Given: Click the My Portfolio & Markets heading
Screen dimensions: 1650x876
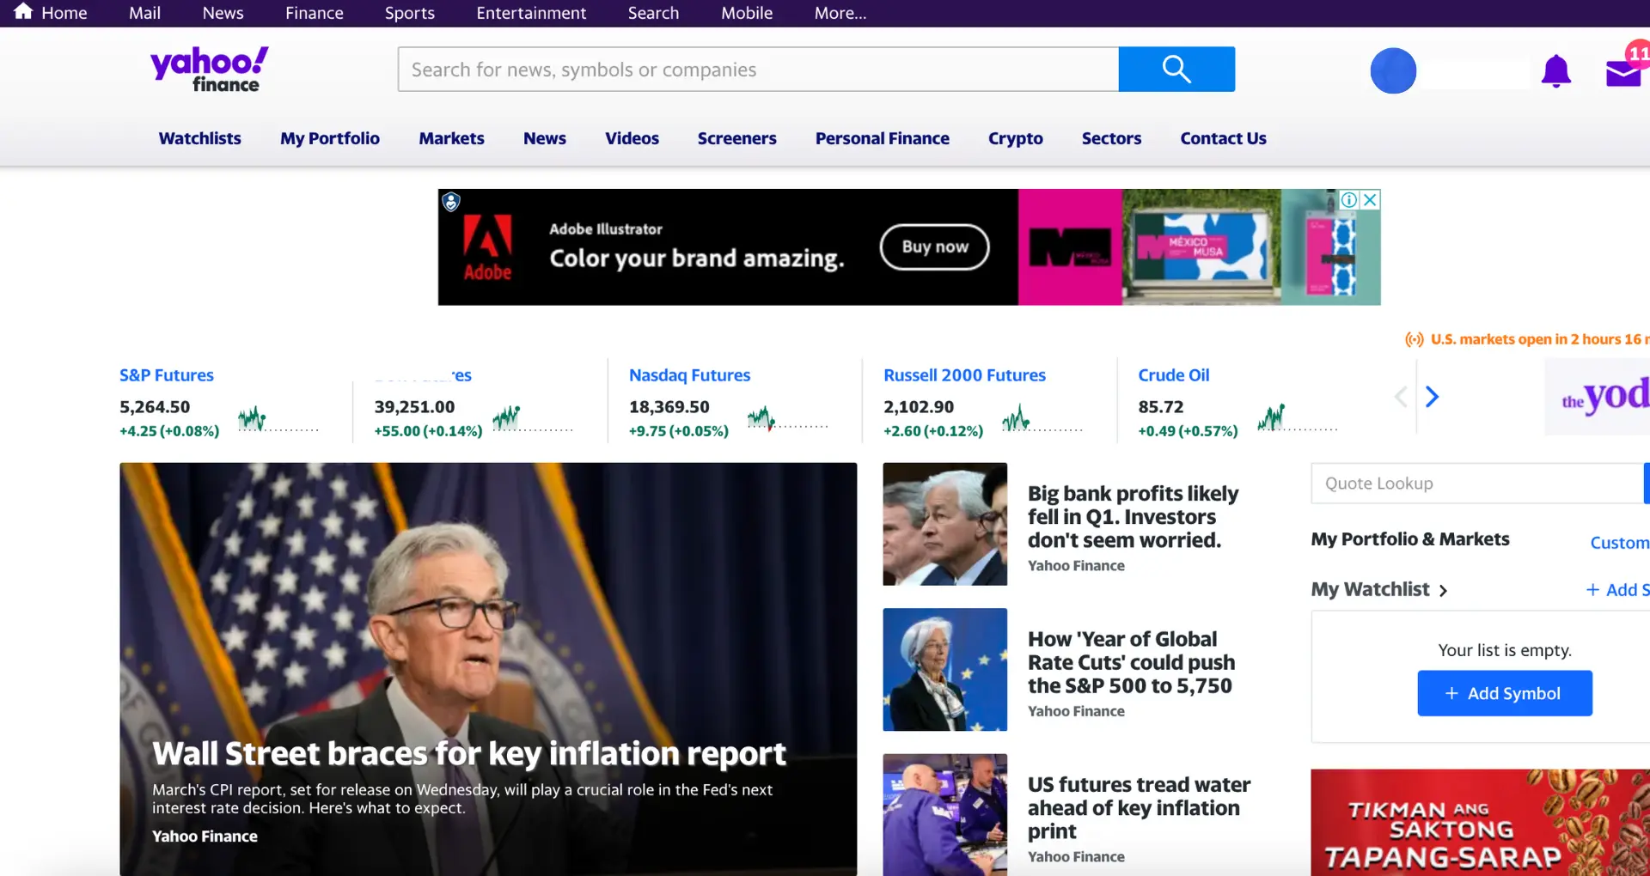Looking at the screenshot, I should [x=1410, y=539].
